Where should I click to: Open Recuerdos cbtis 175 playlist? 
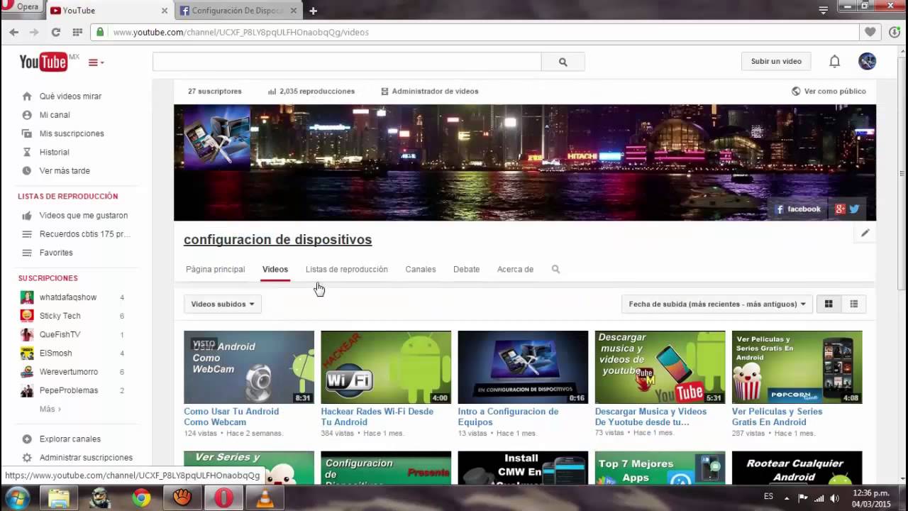(x=84, y=233)
